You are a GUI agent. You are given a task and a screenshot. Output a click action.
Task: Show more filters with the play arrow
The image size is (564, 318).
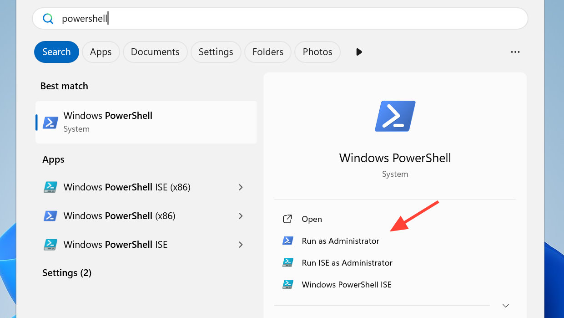coord(359,52)
